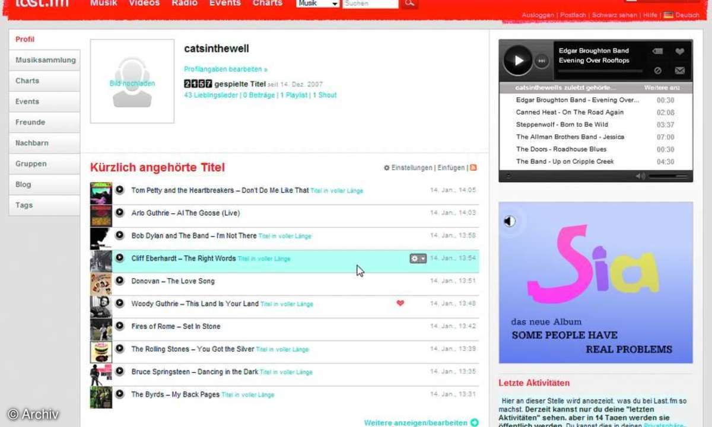The height and width of the screenshot is (427, 712).
Task: Open the 1 Shout link
Action: [325, 95]
